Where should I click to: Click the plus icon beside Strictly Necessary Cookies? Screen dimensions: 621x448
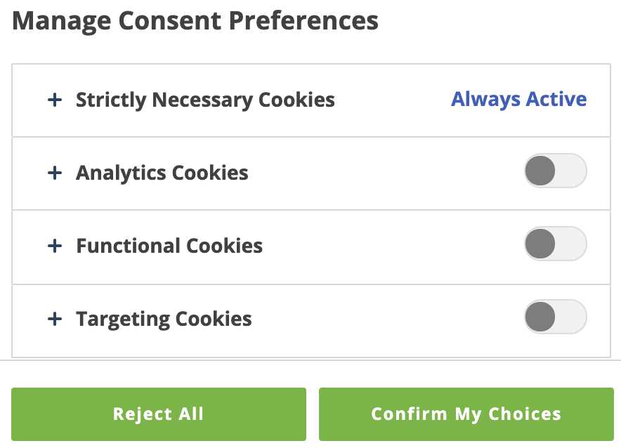(x=54, y=100)
